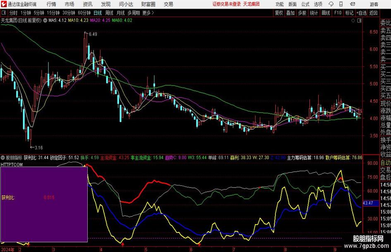Open the 交易 menu
The width and height of the screenshot is (391, 252).
point(168,4)
